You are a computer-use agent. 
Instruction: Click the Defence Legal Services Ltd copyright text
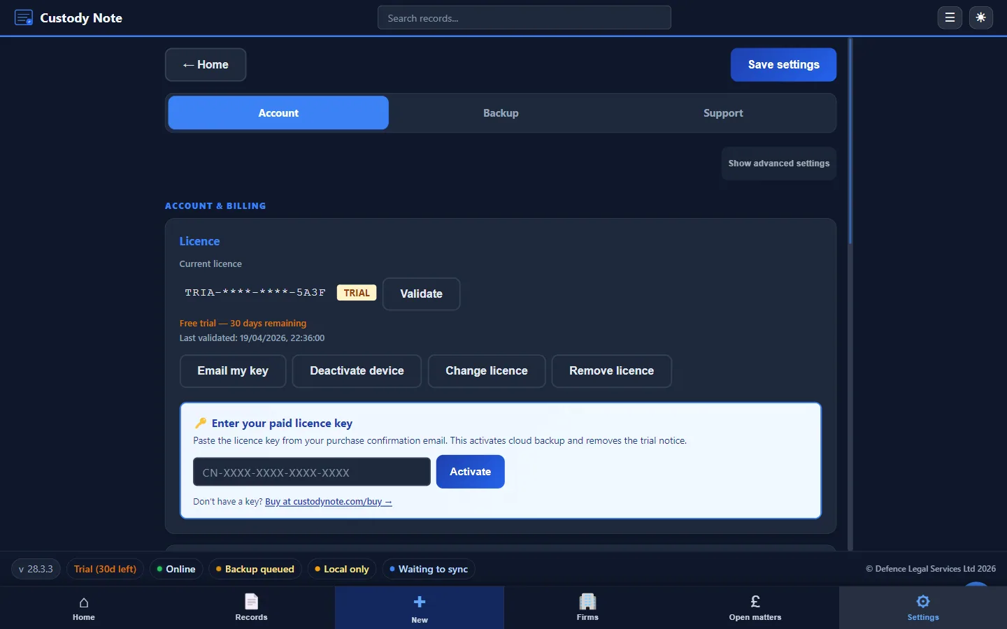tap(931, 569)
